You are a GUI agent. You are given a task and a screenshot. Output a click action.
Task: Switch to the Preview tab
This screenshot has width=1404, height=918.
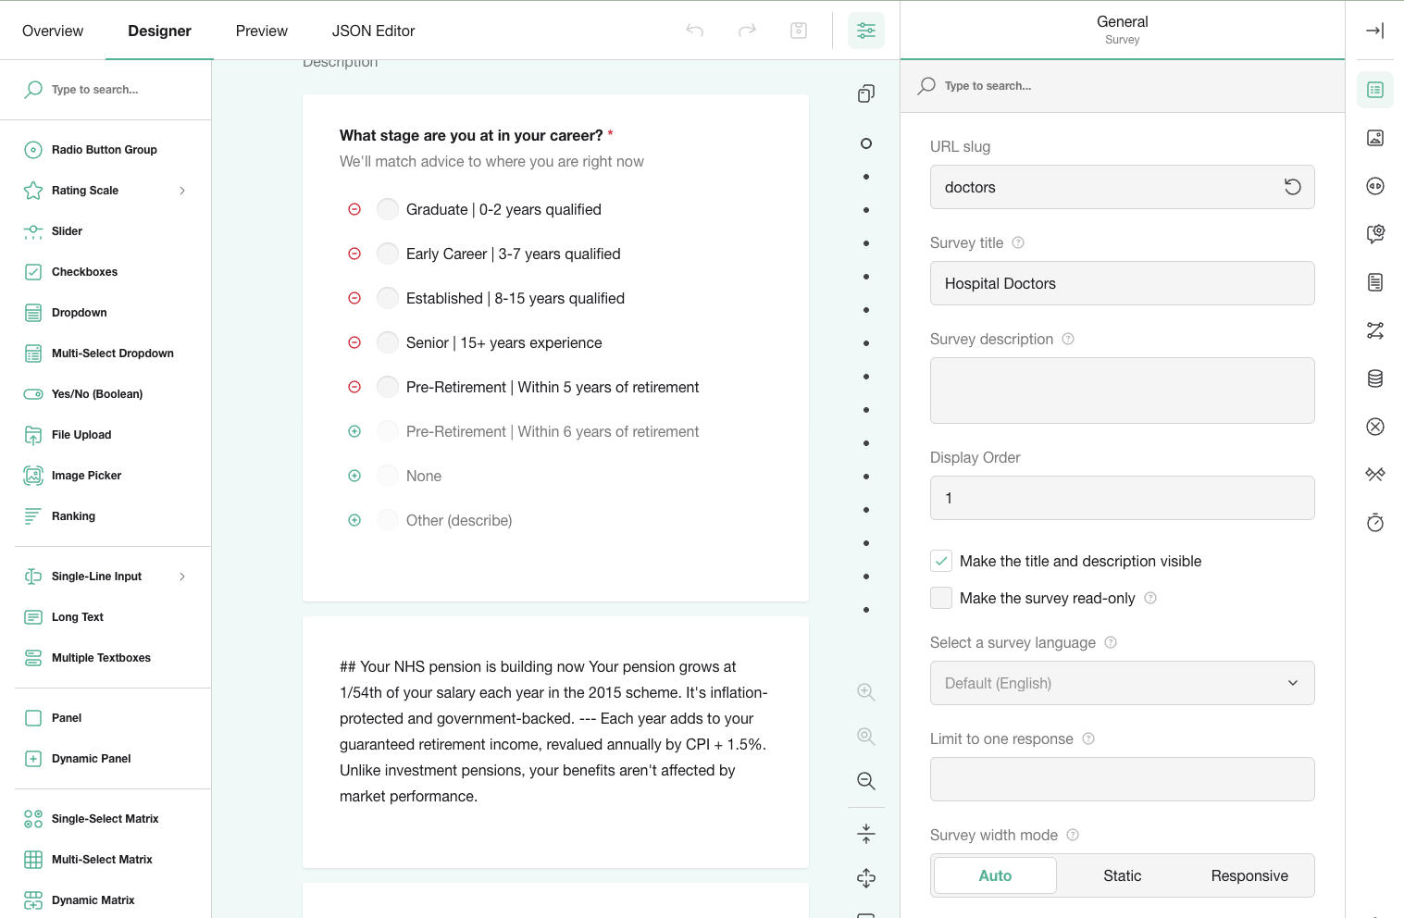click(262, 31)
